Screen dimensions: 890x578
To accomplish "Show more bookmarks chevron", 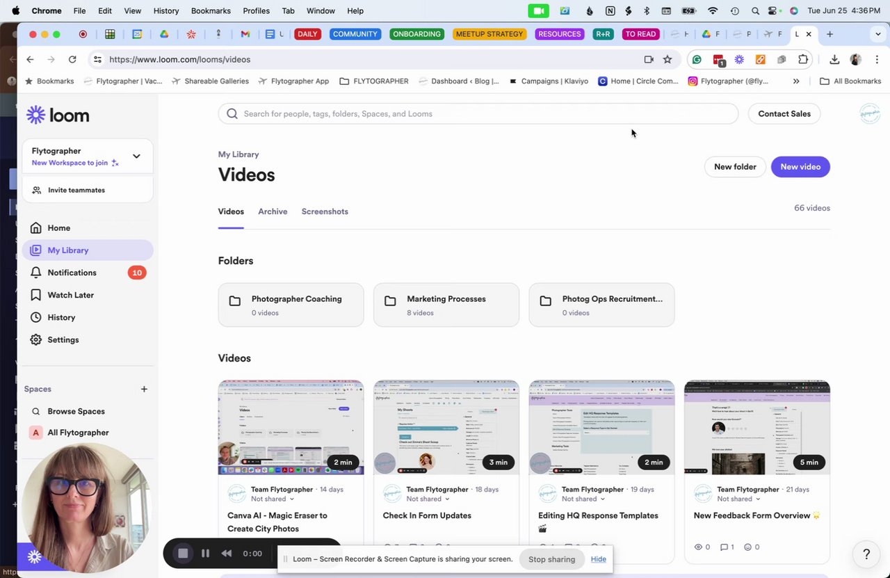I will click(796, 81).
